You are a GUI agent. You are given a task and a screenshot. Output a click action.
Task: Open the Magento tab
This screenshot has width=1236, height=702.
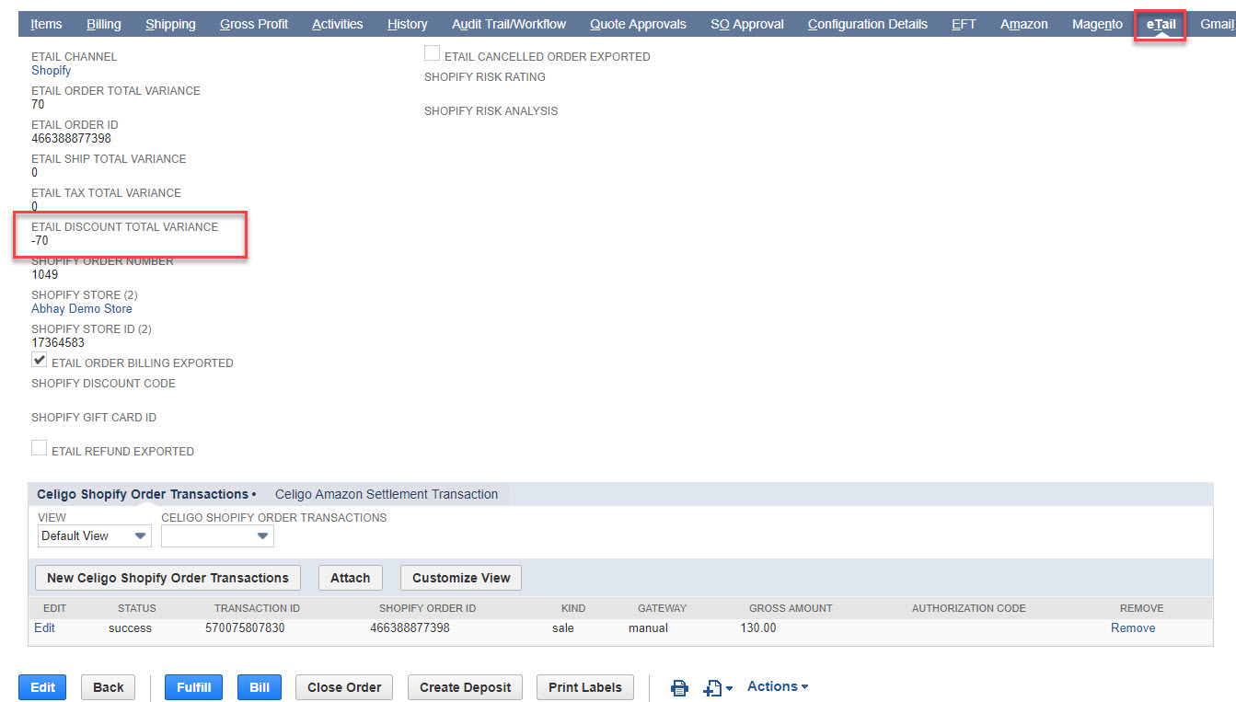pos(1097,24)
